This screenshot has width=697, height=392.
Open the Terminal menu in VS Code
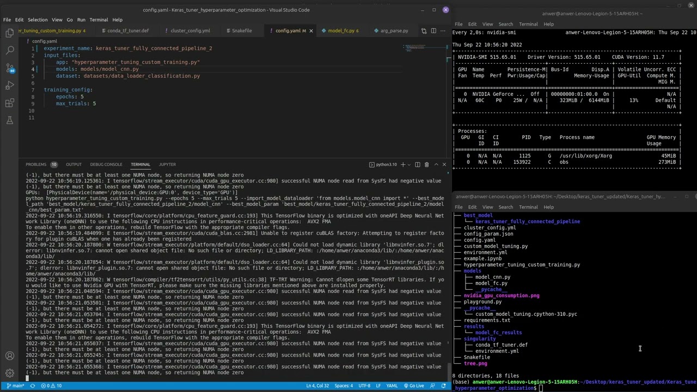99,20
